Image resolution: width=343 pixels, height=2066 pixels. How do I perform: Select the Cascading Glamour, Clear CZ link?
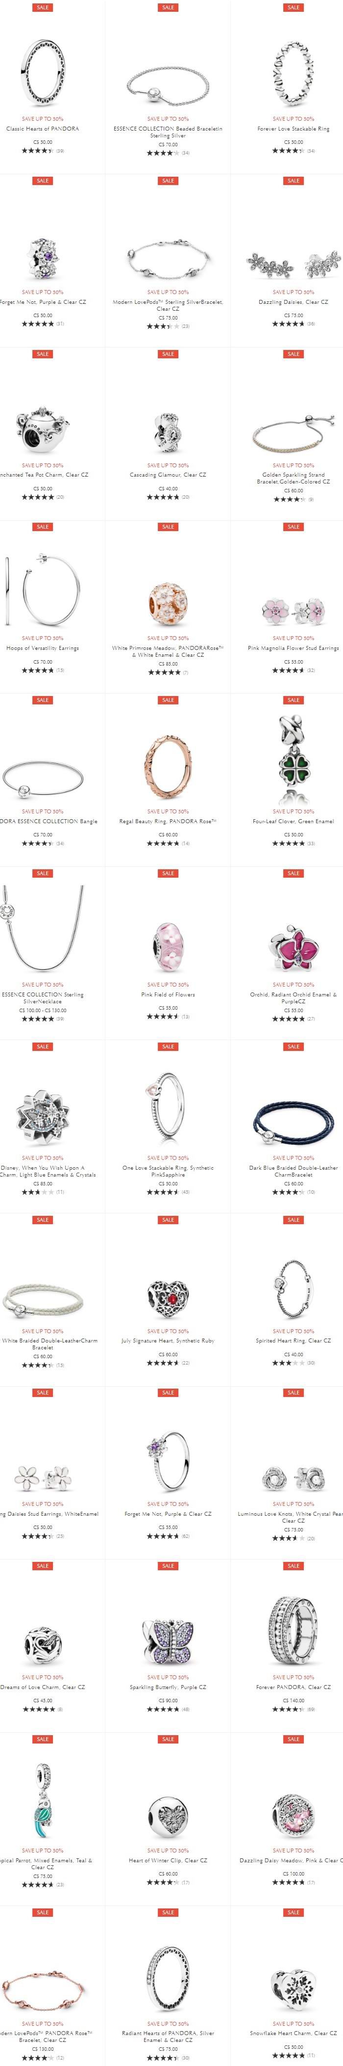tap(168, 475)
